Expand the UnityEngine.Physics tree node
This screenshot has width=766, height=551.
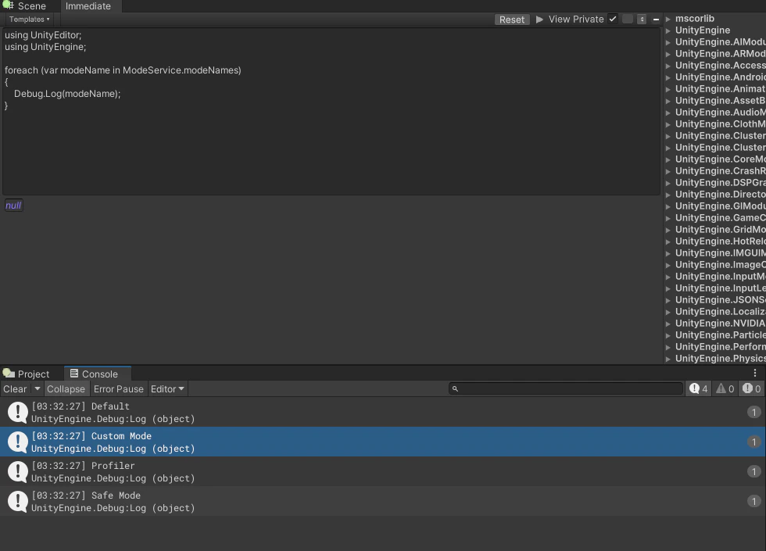click(668, 359)
